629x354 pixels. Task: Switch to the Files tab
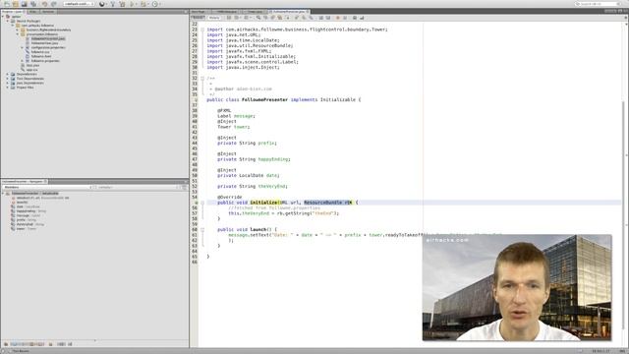(32, 12)
